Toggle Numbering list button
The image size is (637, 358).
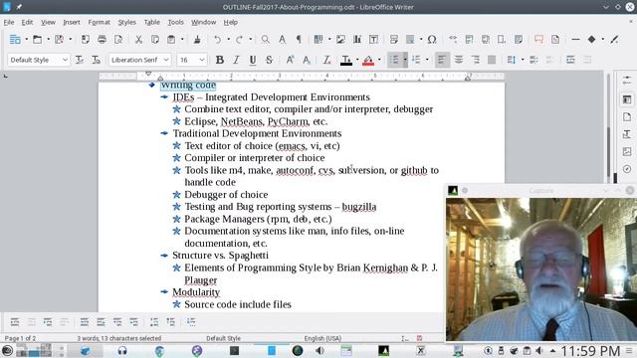[416, 60]
